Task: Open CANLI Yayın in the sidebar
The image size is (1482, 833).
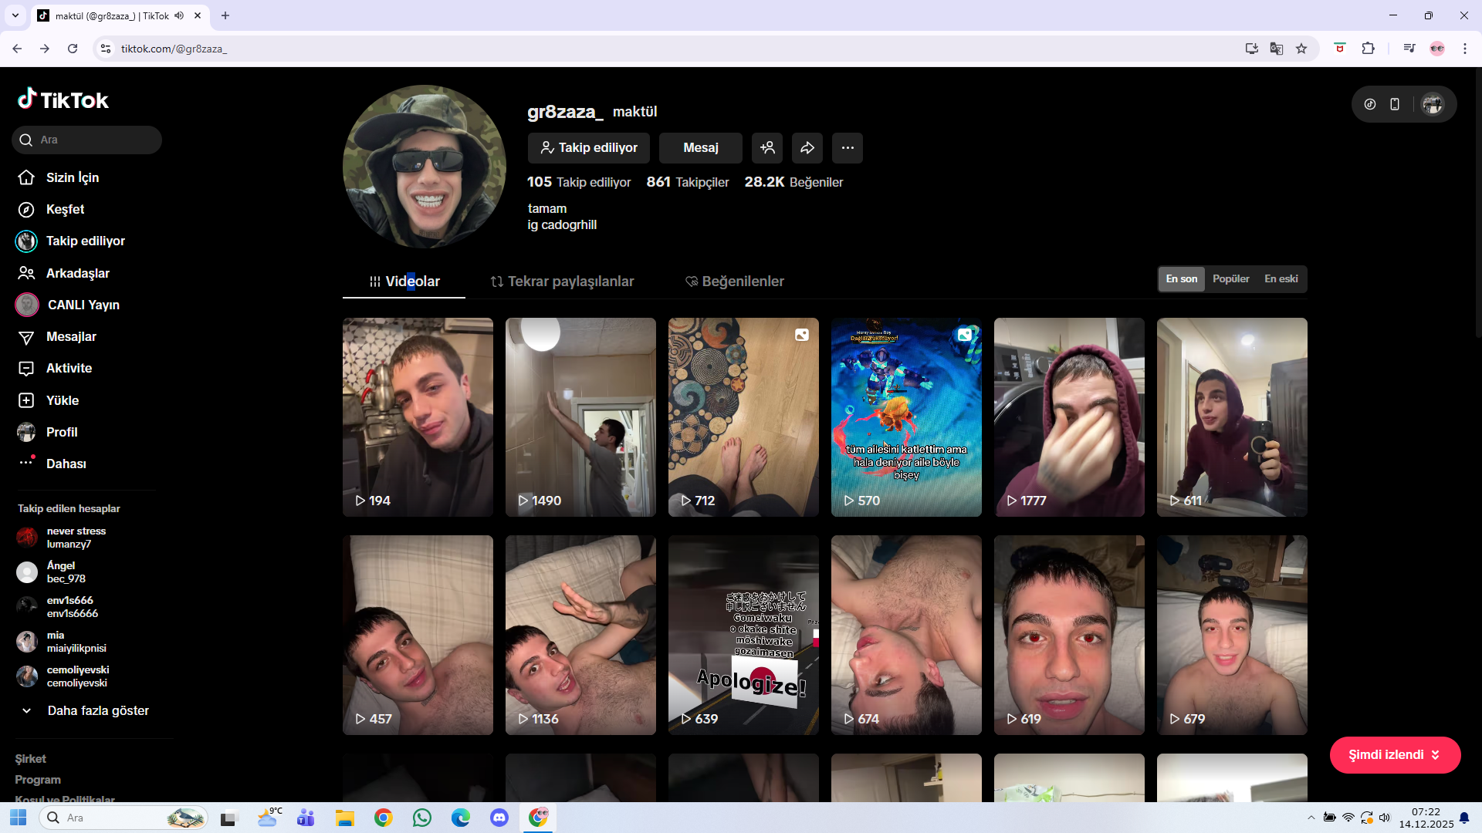Action: (x=83, y=305)
